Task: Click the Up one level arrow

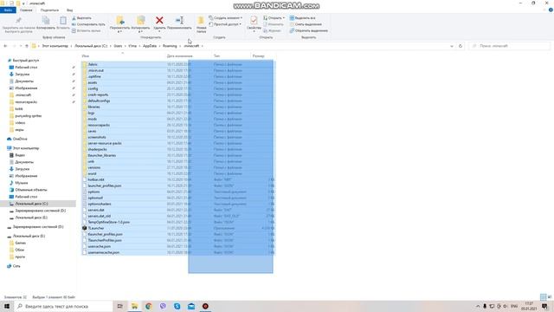Action: click(27, 46)
